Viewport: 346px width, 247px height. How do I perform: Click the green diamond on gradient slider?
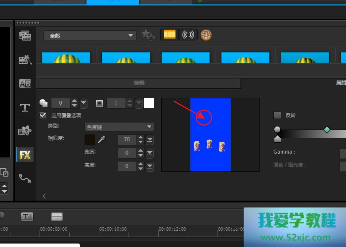(x=327, y=129)
